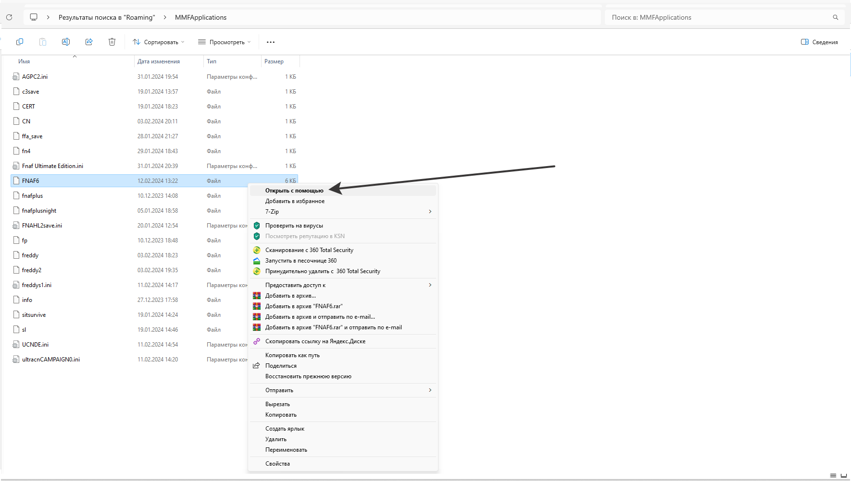Select the ultracnCAMPAIGN0.ini file name
This screenshot has height=481, width=851.
tap(51, 360)
